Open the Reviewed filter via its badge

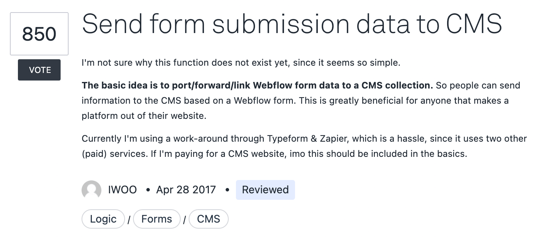click(x=265, y=190)
